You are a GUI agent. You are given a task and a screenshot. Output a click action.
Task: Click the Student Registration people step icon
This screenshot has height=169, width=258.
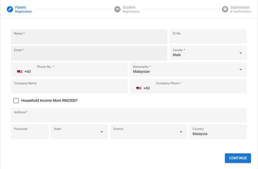point(117,9)
